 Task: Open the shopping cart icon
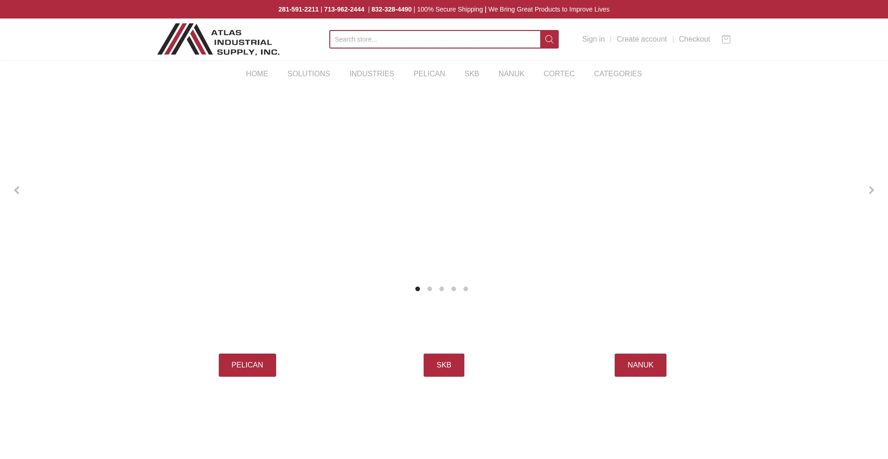[x=726, y=39]
